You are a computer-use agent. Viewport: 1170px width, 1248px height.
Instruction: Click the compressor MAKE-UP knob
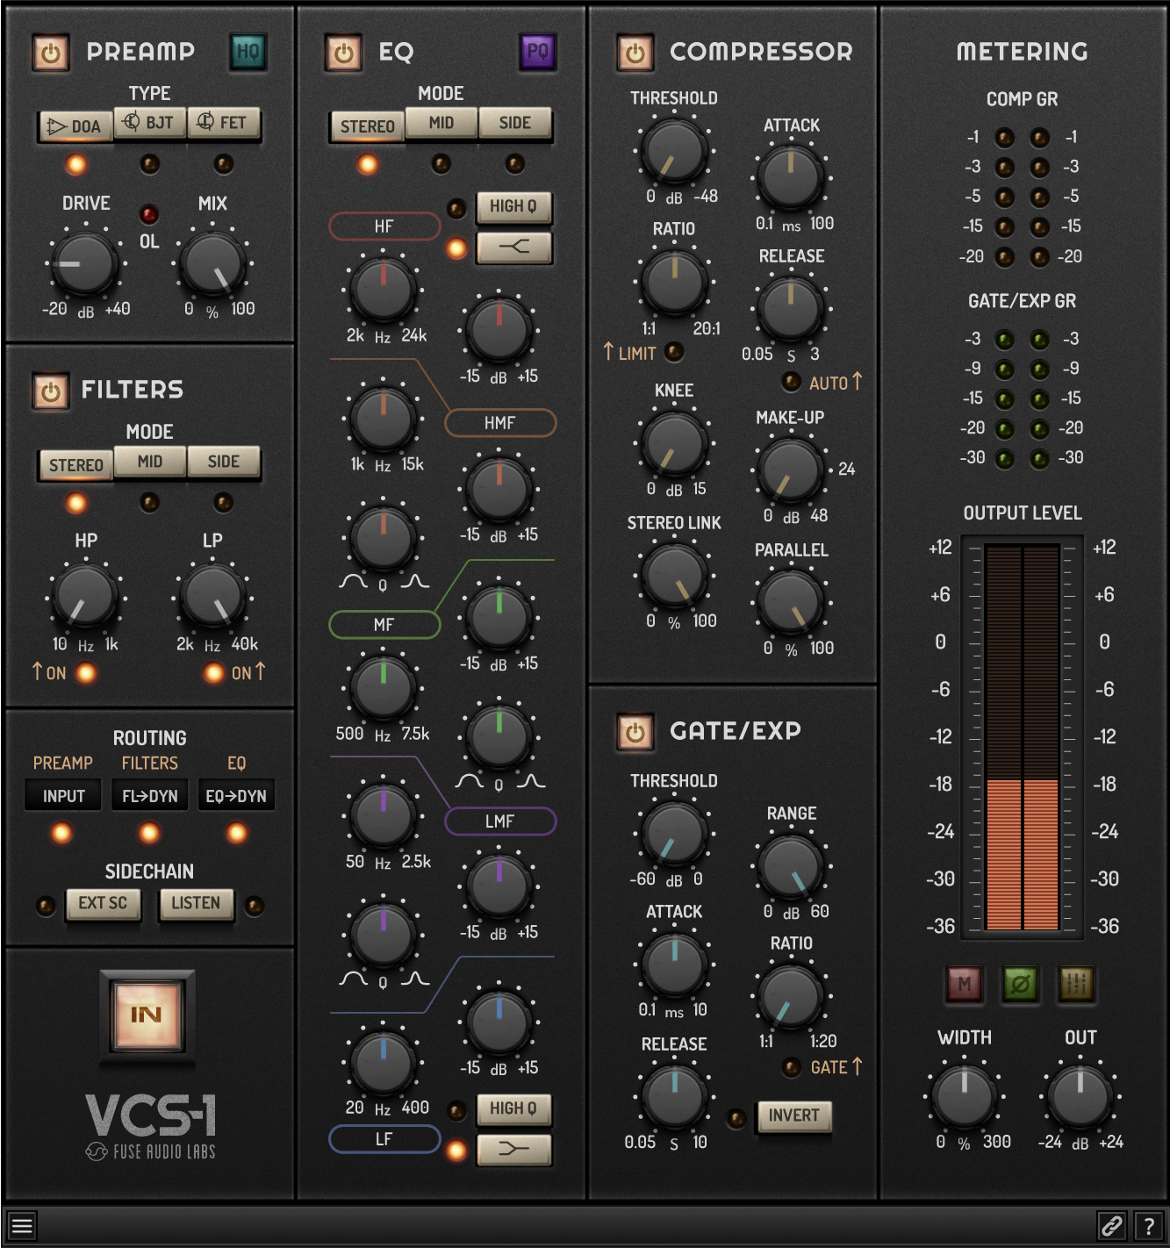[x=791, y=470]
